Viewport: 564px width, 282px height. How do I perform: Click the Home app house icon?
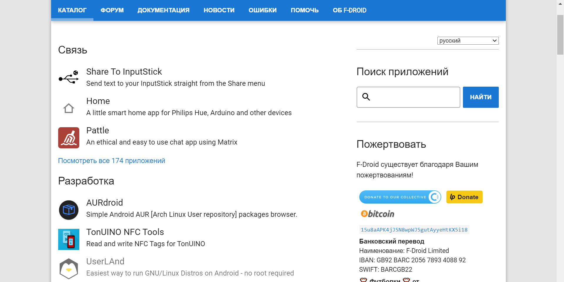point(68,108)
